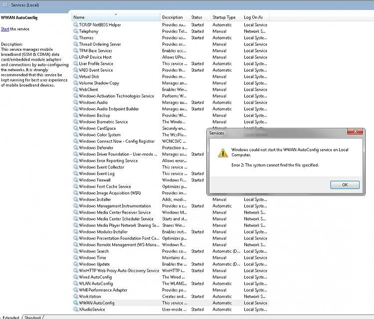Viewport: 374px width, 319px height.
Task: Select Windows Media Center Scheduler Service name
Action: pyautogui.click(x=116, y=219)
